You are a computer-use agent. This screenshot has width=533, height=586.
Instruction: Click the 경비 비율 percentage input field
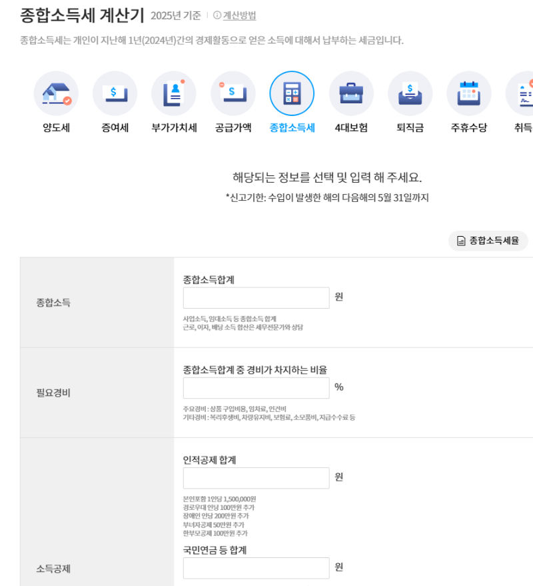pyautogui.click(x=255, y=387)
